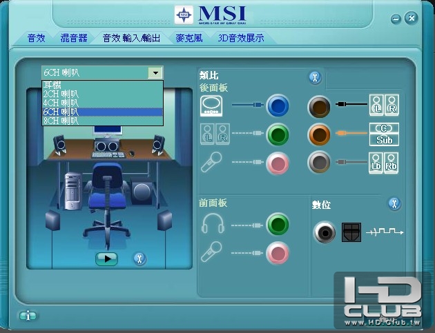Choose 8CH 喇叭 option
Viewport: 435px width, 333px height.
[102, 121]
